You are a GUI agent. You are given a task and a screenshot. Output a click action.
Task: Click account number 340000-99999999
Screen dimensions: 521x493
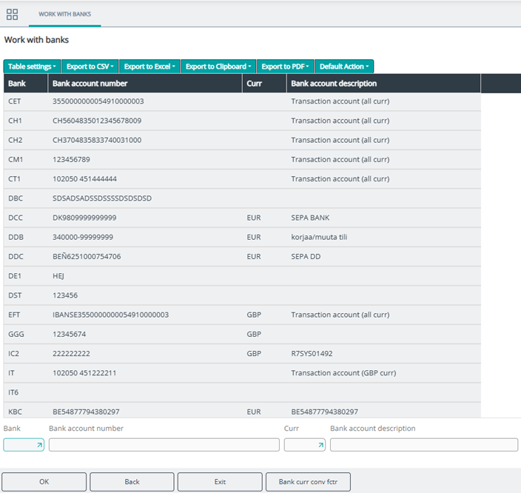tap(83, 237)
